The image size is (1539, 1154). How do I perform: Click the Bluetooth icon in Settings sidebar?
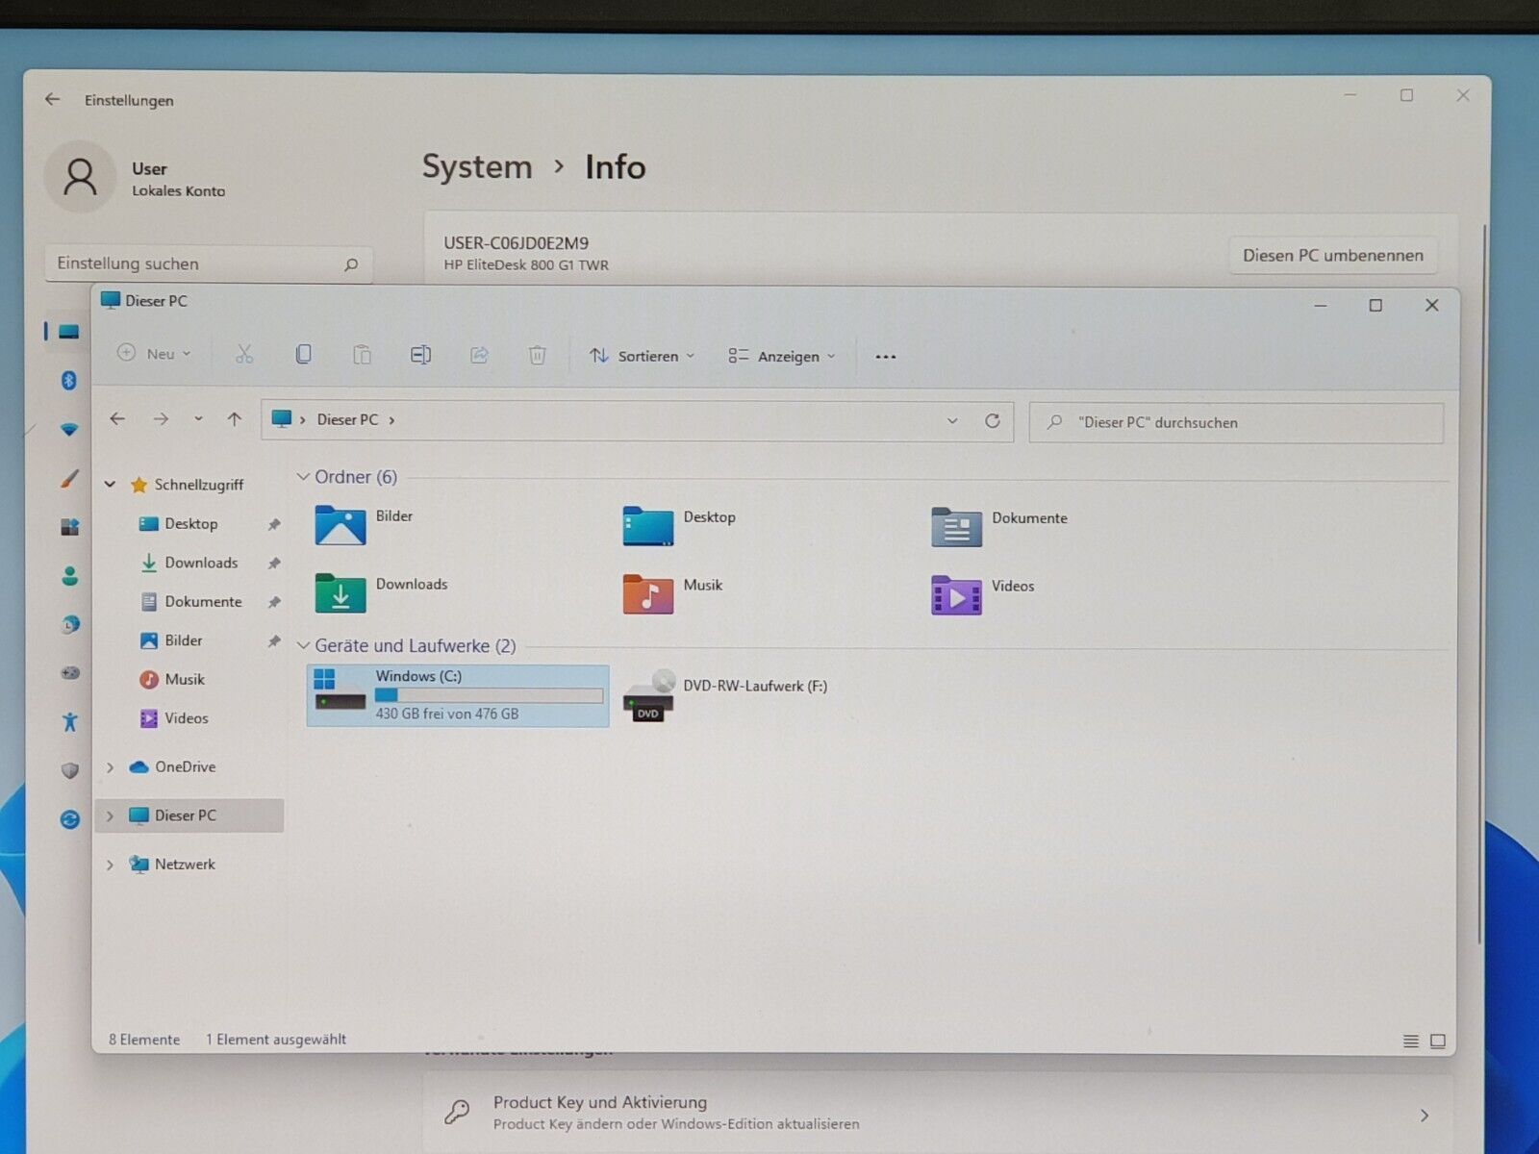coord(69,381)
